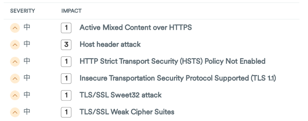Screen dimensions: 308x121
Task: Sort by the IMPACT column header
Action: (71, 11)
